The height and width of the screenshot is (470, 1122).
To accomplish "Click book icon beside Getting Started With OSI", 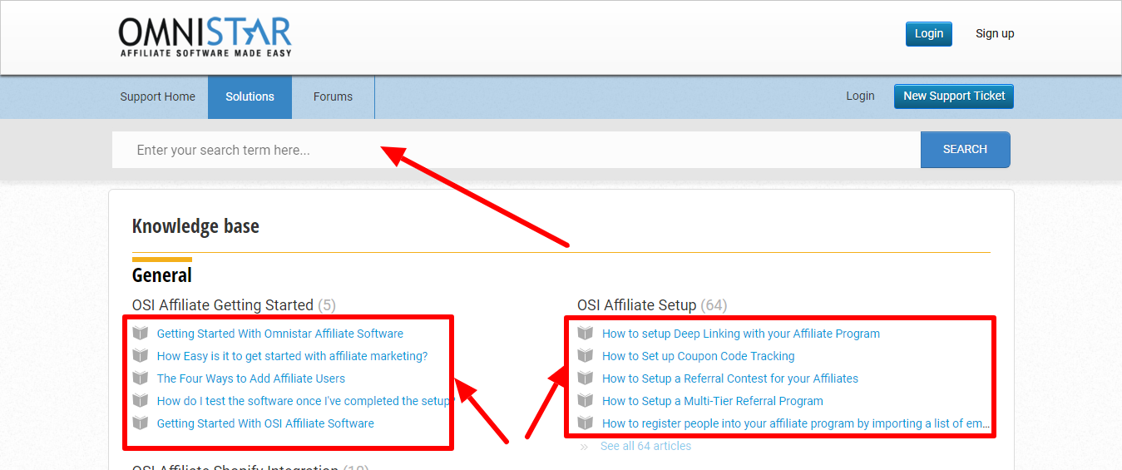I will pos(141,423).
